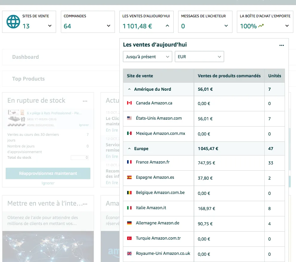Click the Unités column header
The image size is (296, 262).
tap(275, 76)
